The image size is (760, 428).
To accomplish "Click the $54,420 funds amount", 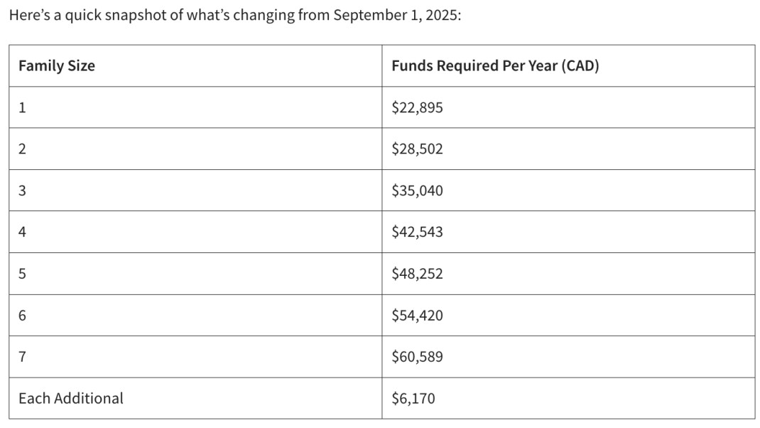I will (417, 315).
